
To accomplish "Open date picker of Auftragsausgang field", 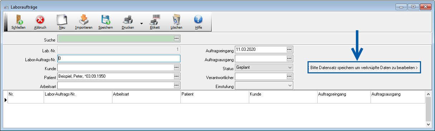I will click(x=290, y=58).
